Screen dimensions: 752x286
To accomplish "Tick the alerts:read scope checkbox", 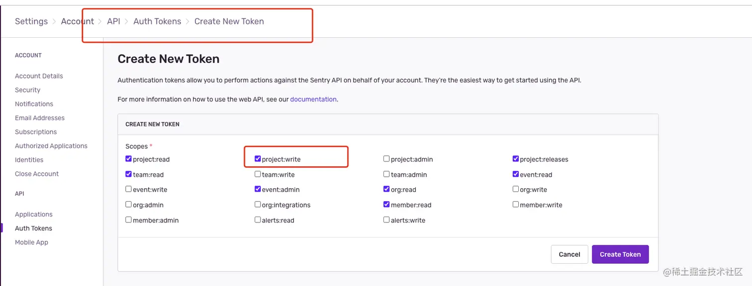I will pos(258,219).
